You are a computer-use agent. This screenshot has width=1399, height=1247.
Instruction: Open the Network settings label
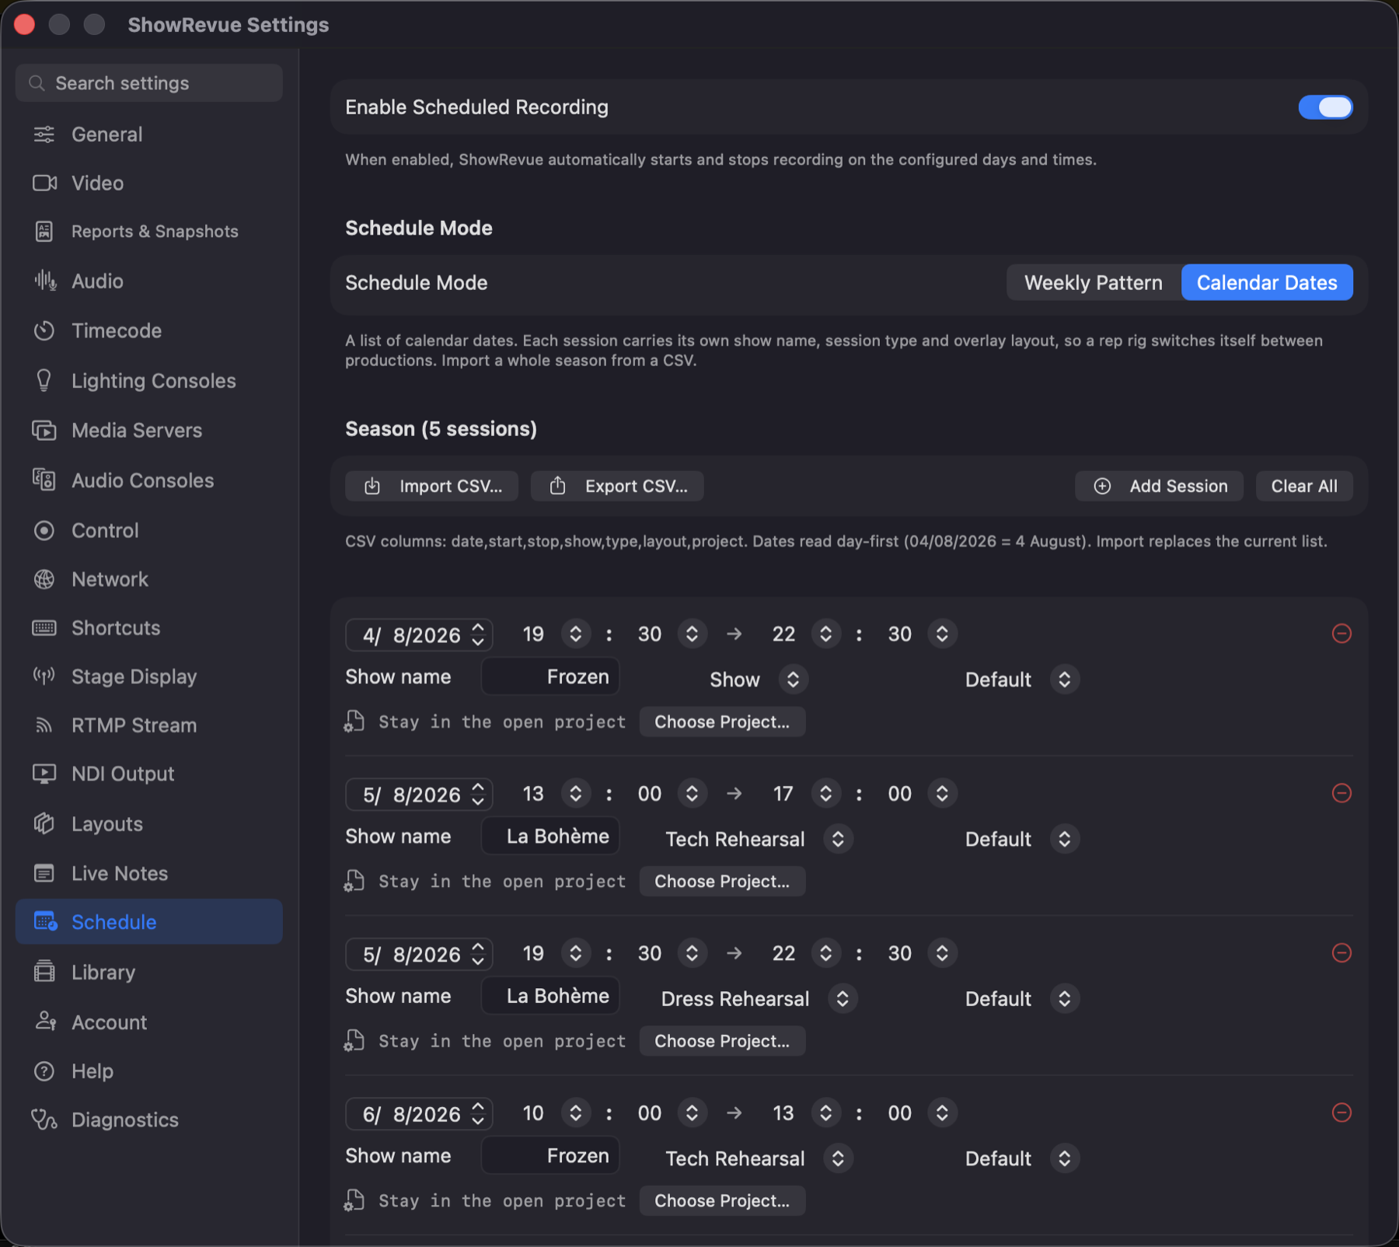pyautogui.click(x=110, y=579)
